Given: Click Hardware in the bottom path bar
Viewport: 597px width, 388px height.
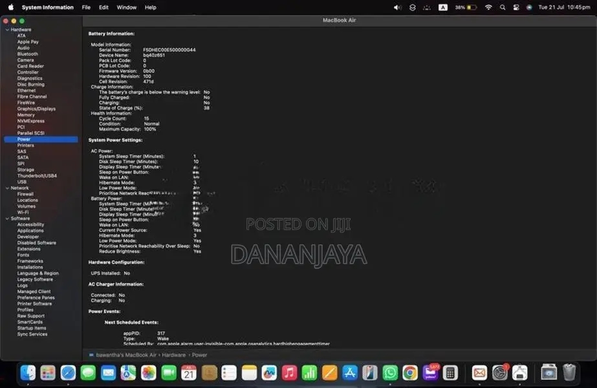Looking at the screenshot, I should click(173, 355).
